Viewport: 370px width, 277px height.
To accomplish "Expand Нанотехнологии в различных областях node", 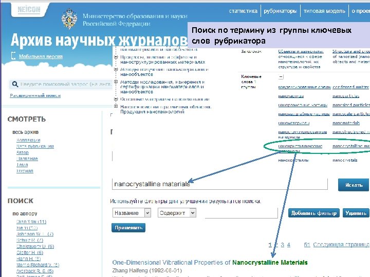I will (x=116, y=107).
